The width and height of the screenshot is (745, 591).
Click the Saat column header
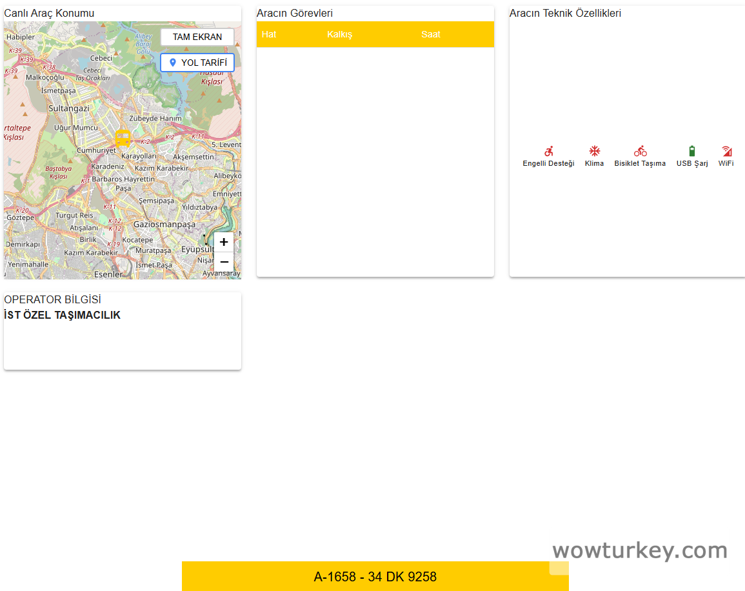pyautogui.click(x=431, y=34)
